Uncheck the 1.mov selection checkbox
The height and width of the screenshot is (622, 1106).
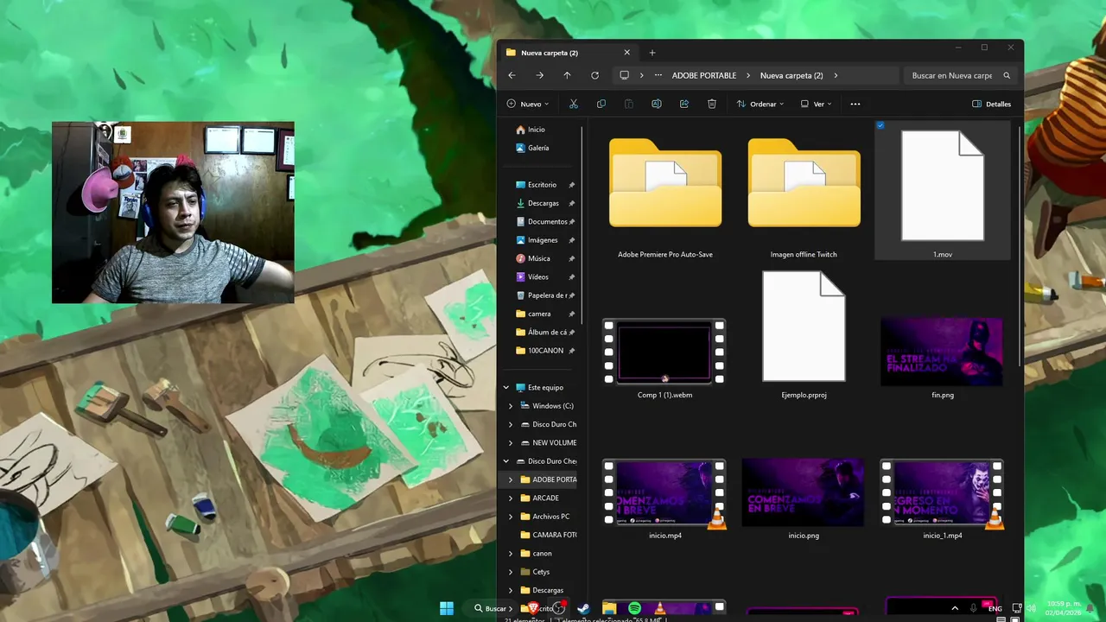point(880,125)
